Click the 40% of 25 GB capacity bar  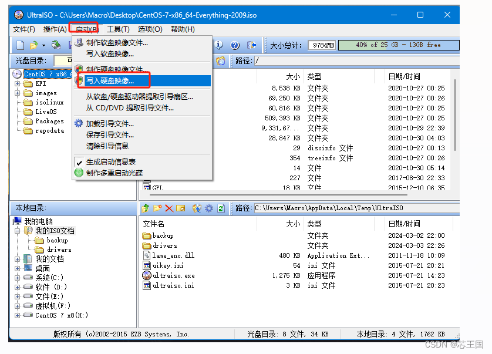399,45
